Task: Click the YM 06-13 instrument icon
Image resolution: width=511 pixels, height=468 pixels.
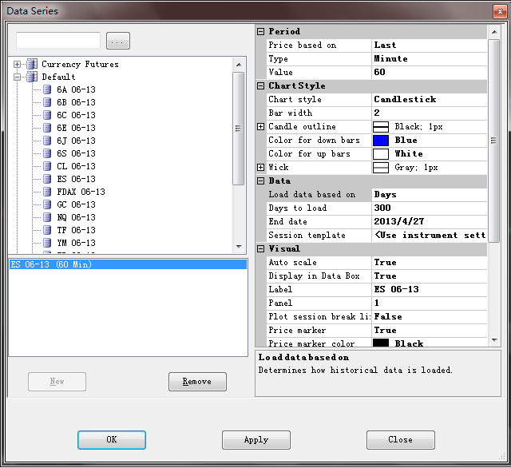Action: pyautogui.click(x=47, y=243)
